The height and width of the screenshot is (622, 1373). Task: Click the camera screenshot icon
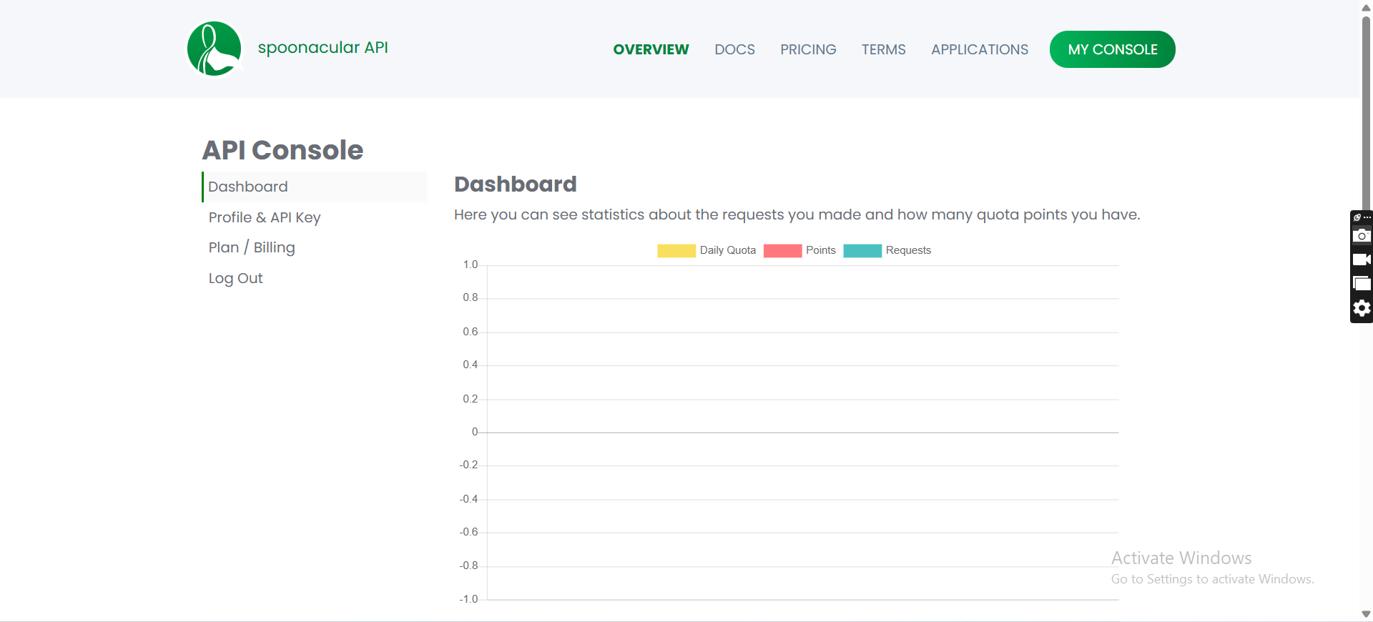coord(1362,236)
